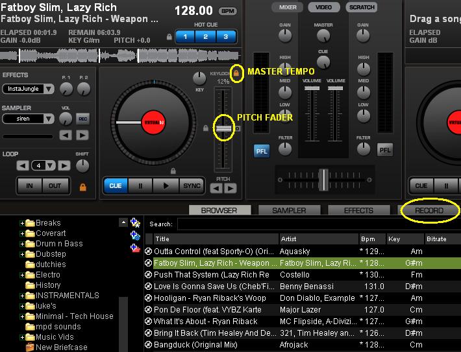Click the BPM tap button
Image resolution: width=461 pixels, height=352 pixels.
point(228,11)
